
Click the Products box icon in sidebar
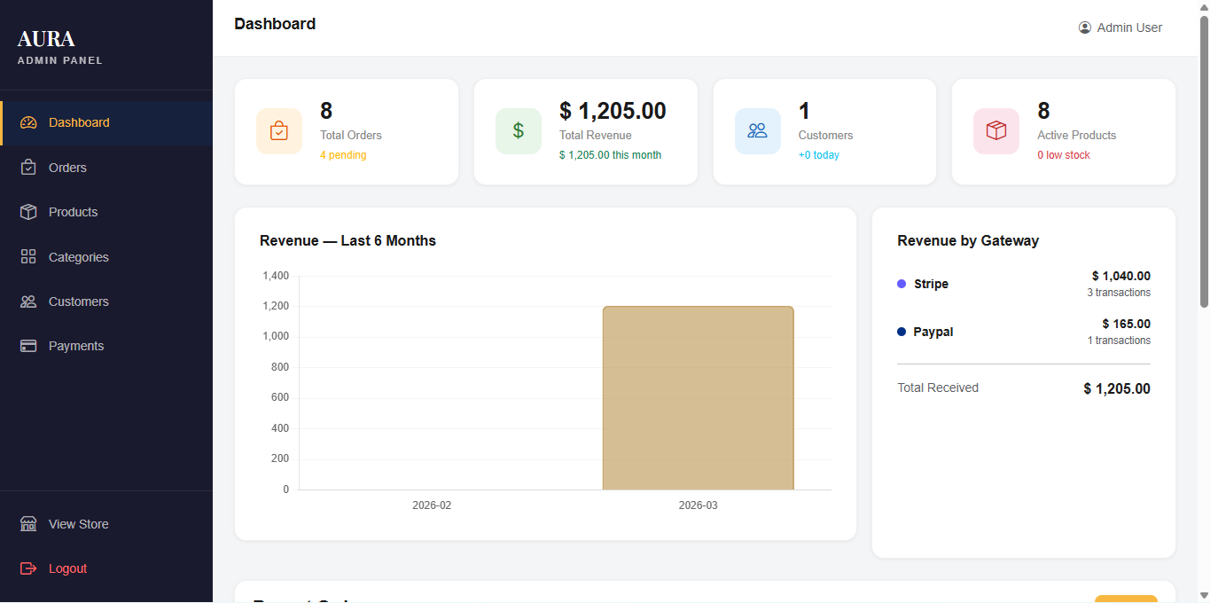tap(28, 212)
